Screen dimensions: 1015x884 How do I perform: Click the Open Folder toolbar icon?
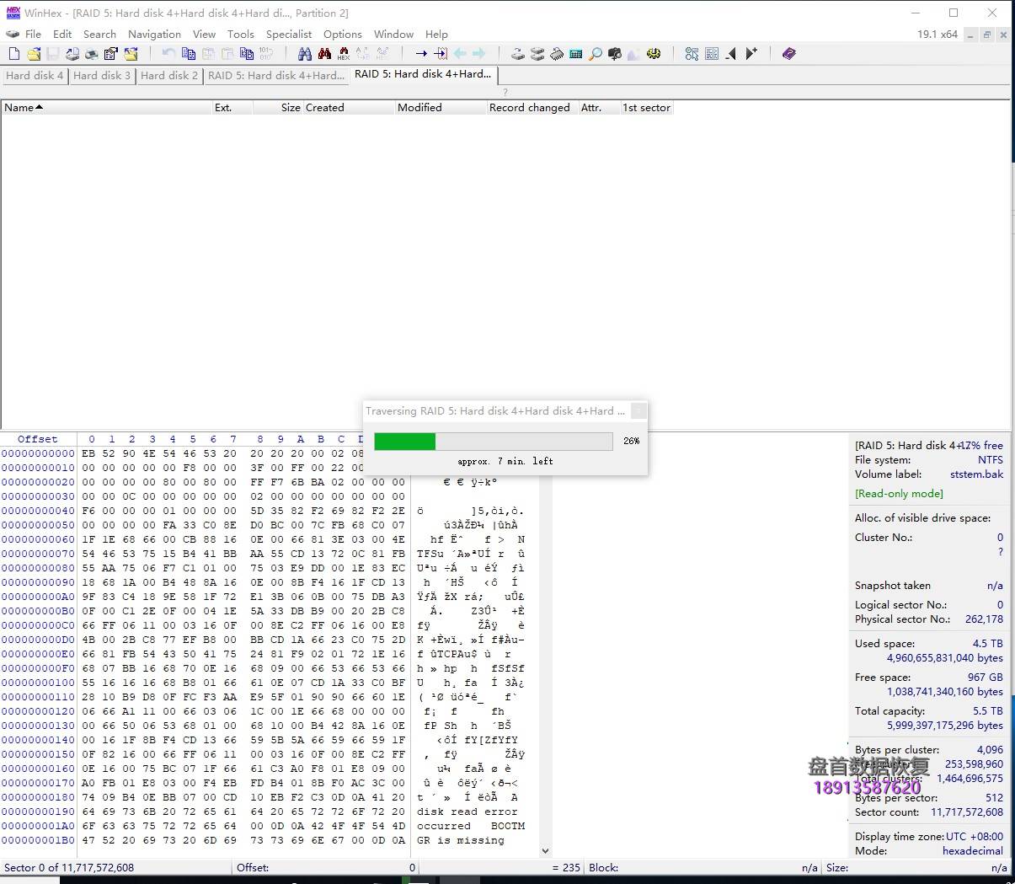(131, 54)
